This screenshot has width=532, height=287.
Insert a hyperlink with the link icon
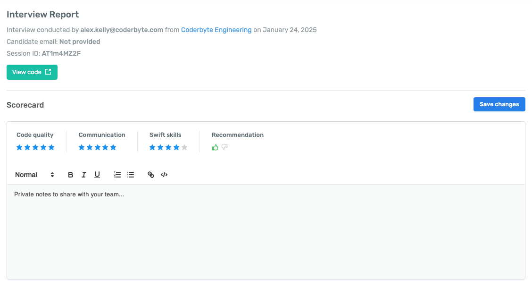coord(151,175)
